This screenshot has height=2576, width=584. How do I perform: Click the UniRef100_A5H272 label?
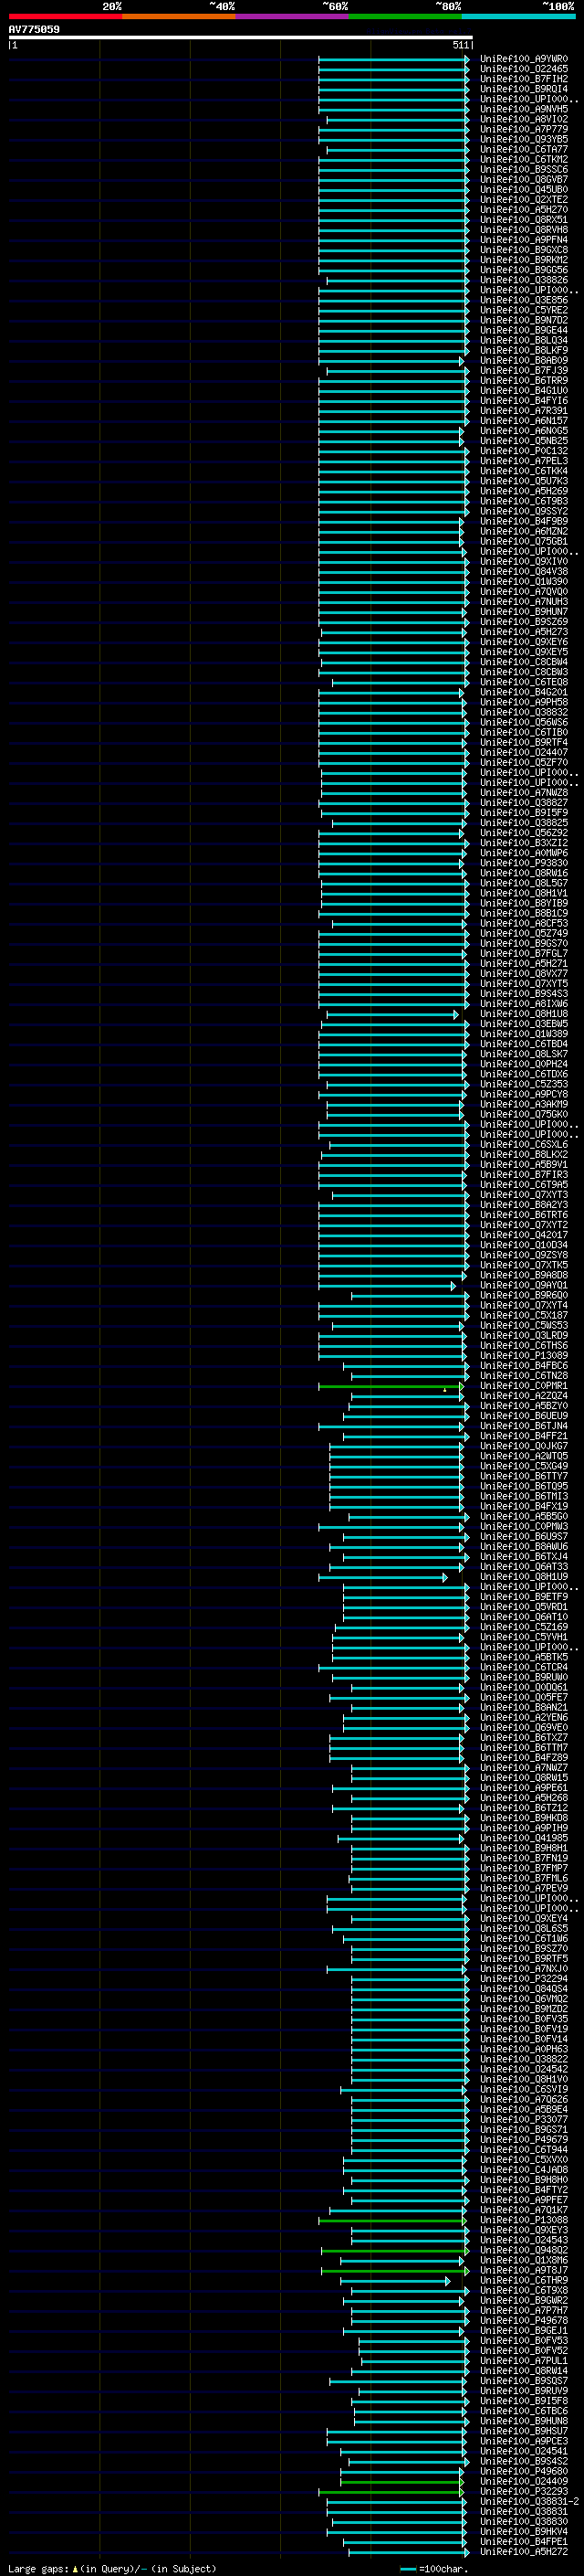point(523,2551)
